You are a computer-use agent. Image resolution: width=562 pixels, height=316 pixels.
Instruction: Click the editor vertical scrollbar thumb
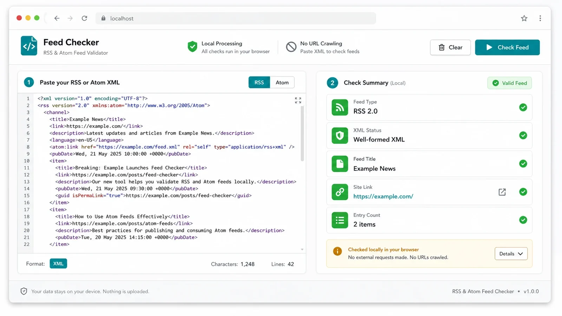click(302, 133)
